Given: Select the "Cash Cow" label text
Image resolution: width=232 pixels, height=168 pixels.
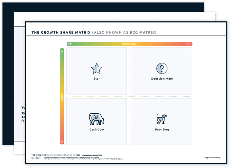Looking at the screenshot, I should pyautogui.click(x=97, y=129).
